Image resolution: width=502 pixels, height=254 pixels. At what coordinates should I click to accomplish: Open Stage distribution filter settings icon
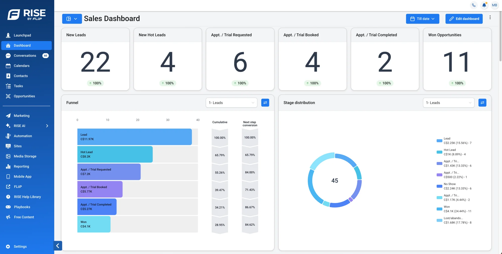pos(482,103)
